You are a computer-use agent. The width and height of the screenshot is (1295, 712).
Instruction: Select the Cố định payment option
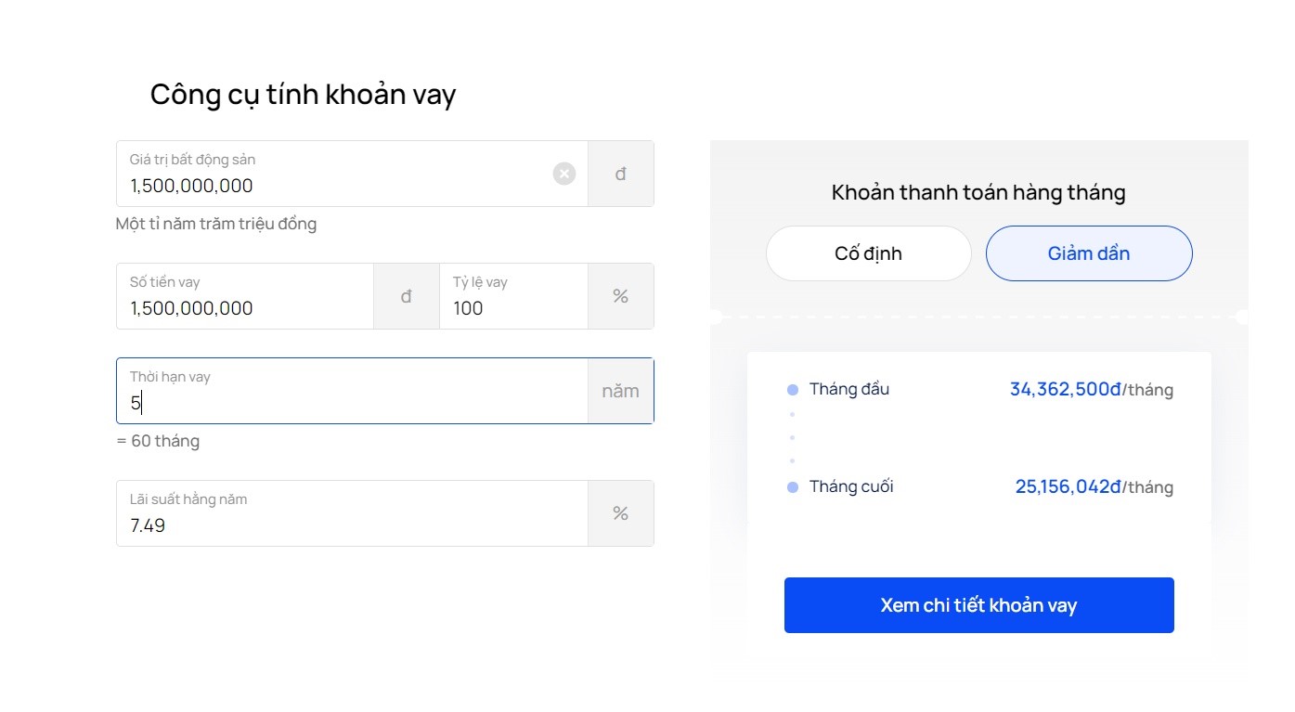[x=869, y=253]
